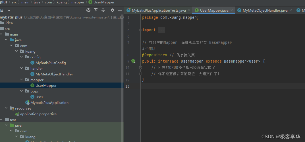Select MyBatisPlusConfig in project tree
The image size is (305, 142).
click(51, 63)
